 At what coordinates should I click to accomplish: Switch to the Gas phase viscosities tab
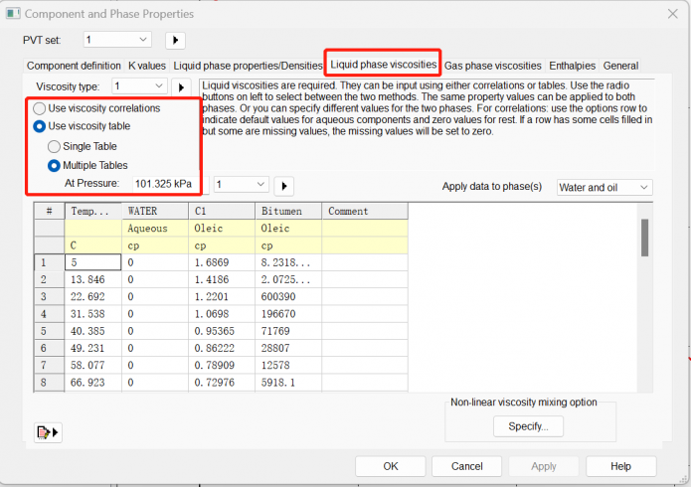point(492,66)
